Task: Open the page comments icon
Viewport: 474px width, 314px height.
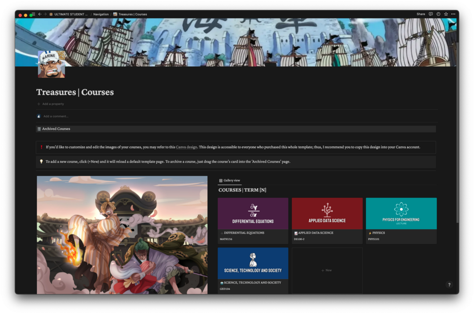Action: [x=431, y=14]
